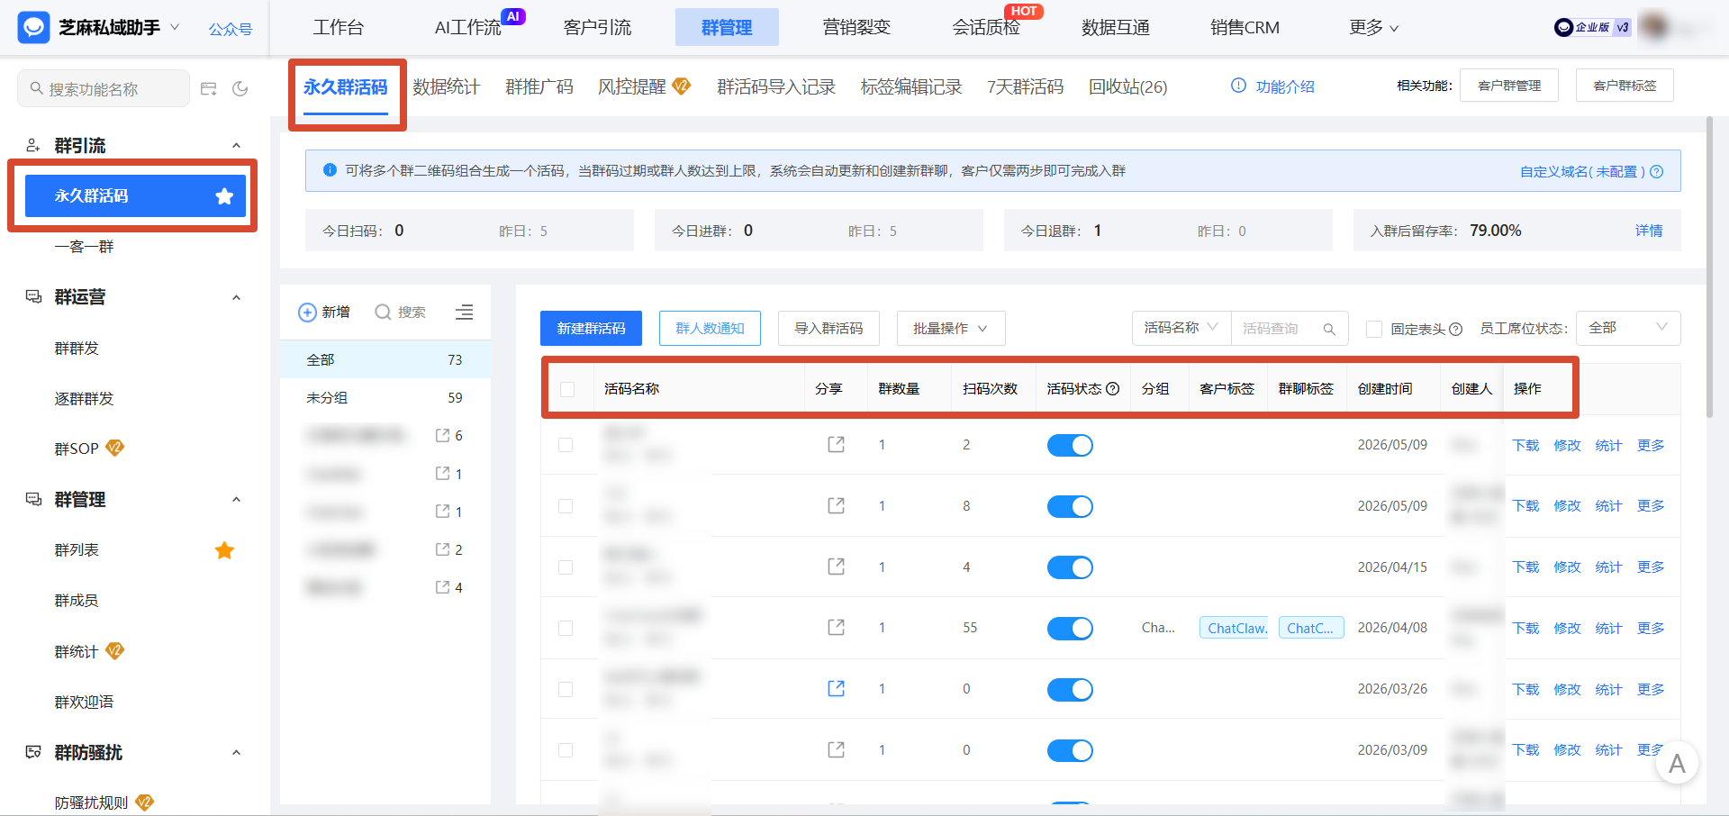Image resolution: width=1729 pixels, height=816 pixels.
Task: Open the 员工席位状态 全部 dropdown
Action: point(1628,328)
